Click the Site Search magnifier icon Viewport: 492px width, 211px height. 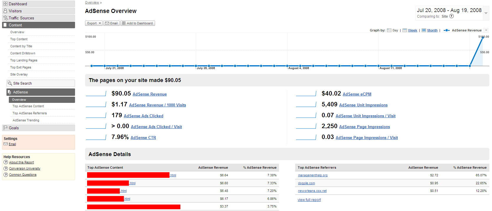coord(10,83)
